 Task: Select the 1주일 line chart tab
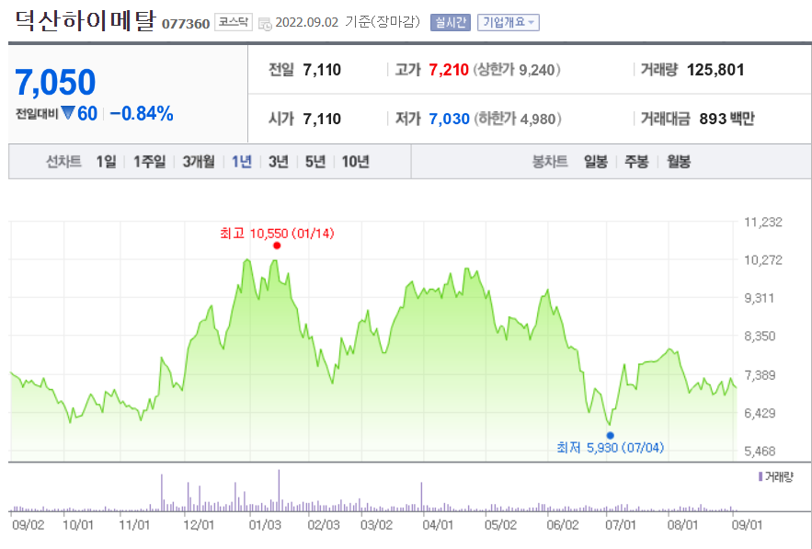click(150, 162)
